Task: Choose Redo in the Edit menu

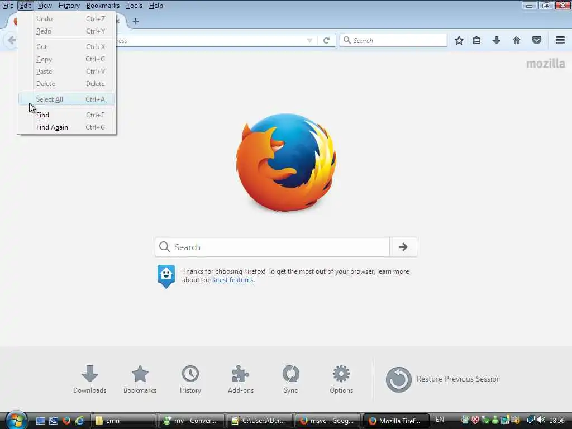Action: [x=66, y=31]
